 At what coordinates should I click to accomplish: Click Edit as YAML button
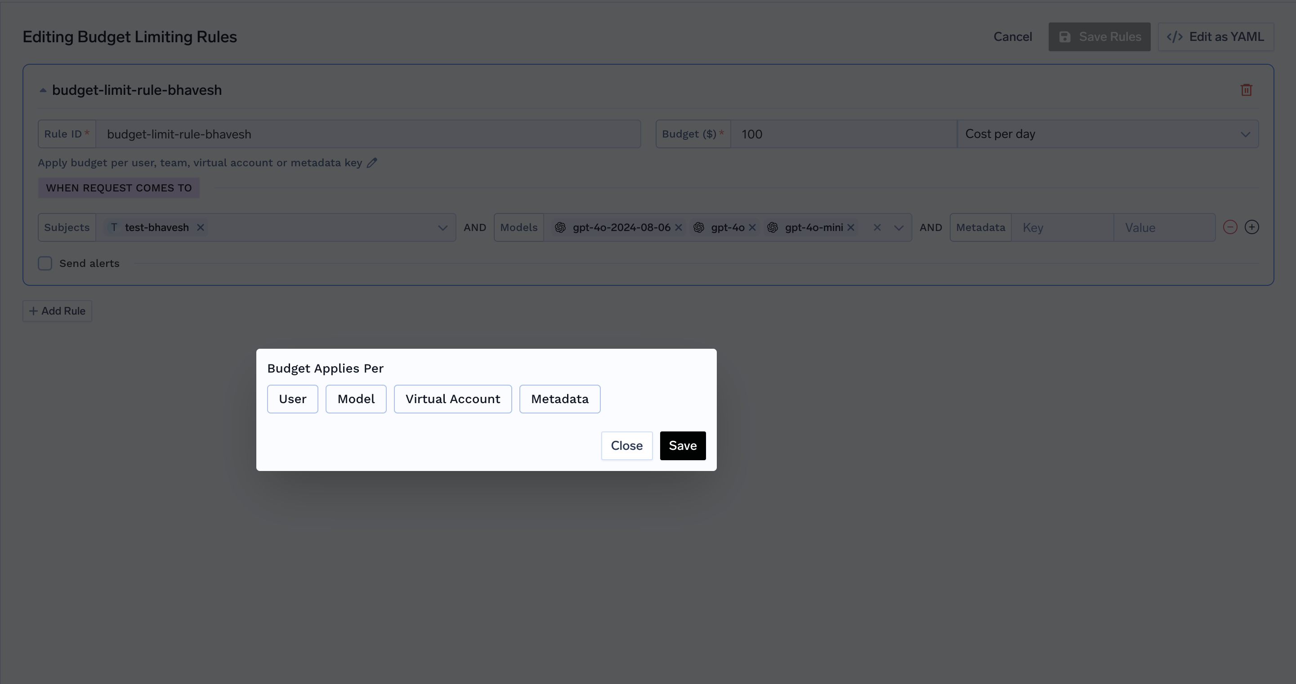1215,37
